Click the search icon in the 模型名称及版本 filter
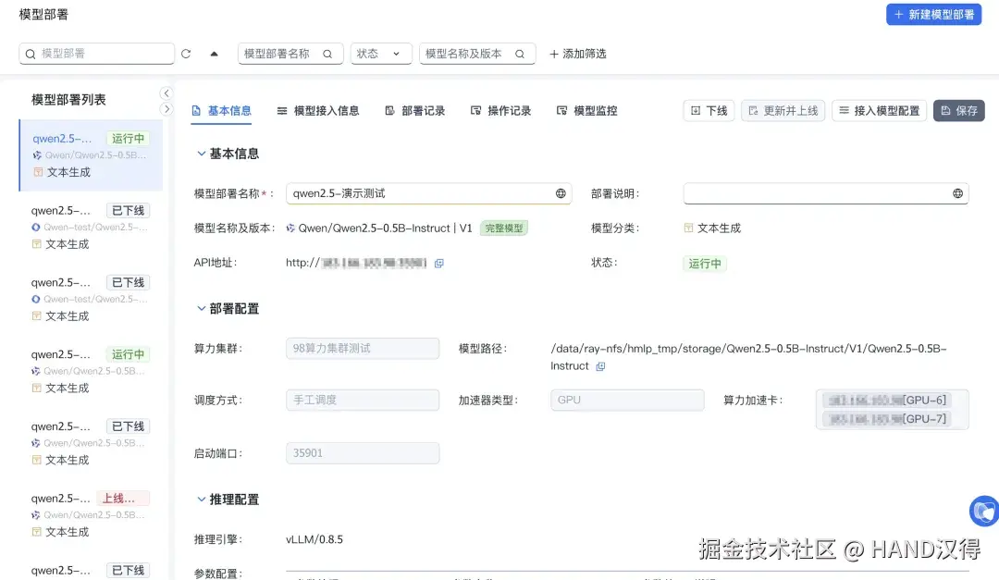The image size is (999, 580). tap(520, 54)
